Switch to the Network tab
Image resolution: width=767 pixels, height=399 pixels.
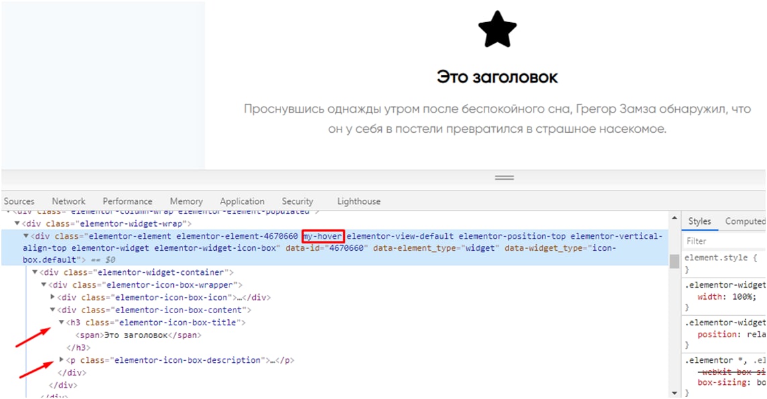pyautogui.click(x=68, y=201)
